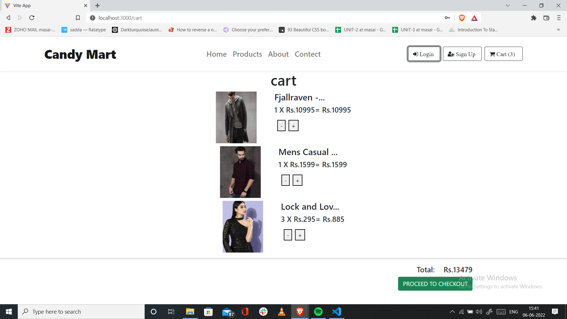This screenshot has width=567, height=319.
Task: Click the browser back arrow
Action: (x=8, y=18)
